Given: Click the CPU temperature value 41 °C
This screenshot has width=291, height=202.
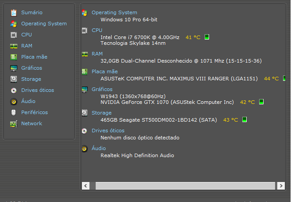Looking at the screenshot, I should (193, 37).
